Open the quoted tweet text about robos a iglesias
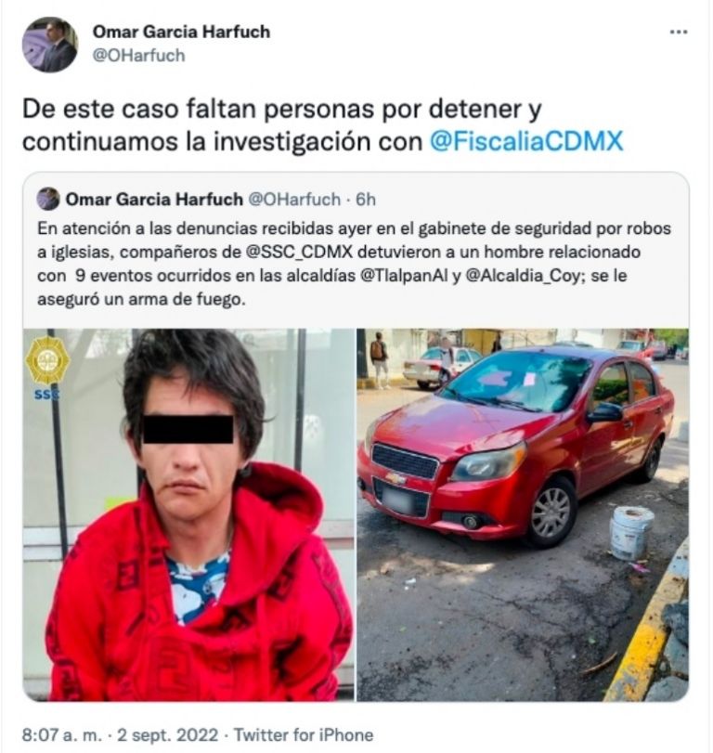 pyautogui.click(x=354, y=264)
